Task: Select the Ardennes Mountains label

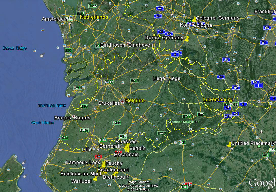Action: tap(183, 122)
